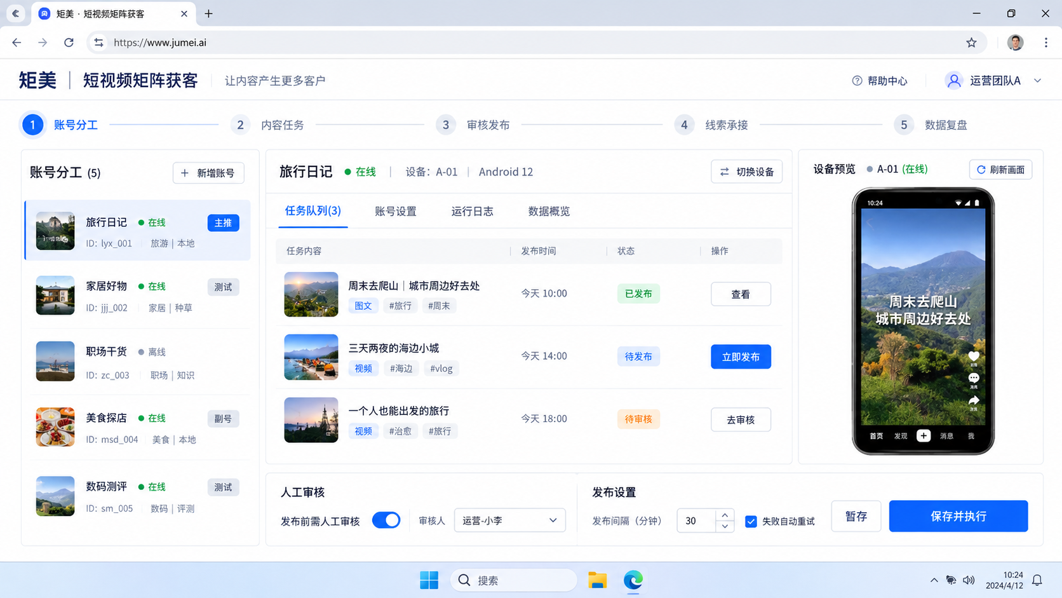Click the browser reload icon
This screenshot has width=1062, height=598.
69,43
